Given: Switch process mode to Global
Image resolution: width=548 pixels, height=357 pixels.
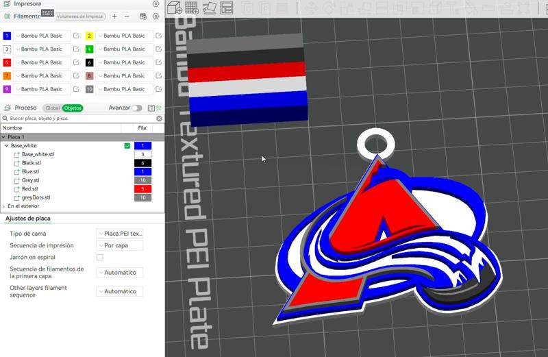Looking at the screenshot, I should click(53, 108).
